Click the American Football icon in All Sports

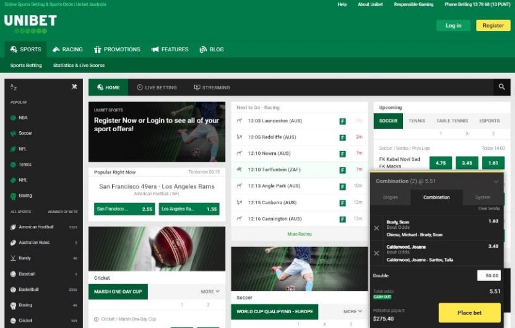pyautogui.click(x=13, y=227)
